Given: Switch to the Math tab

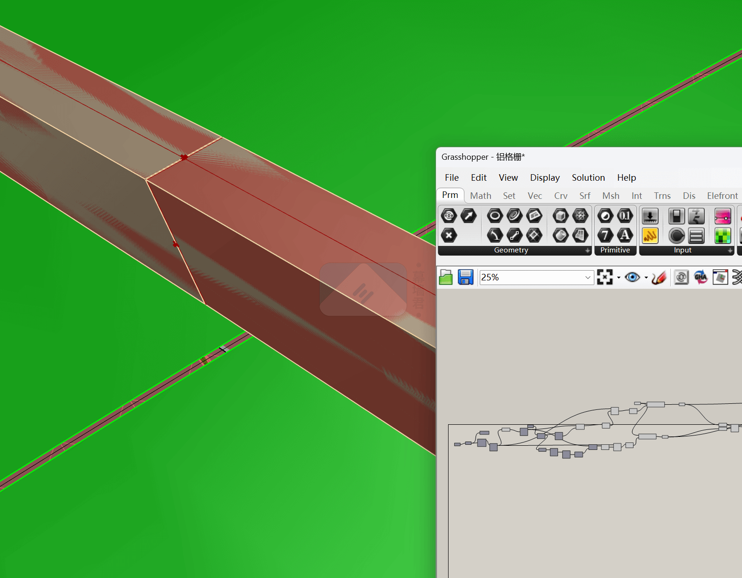Looking at the screenshot, I should point(480,196).
